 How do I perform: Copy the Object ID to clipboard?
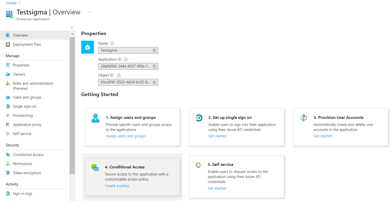tap(155, 82)
